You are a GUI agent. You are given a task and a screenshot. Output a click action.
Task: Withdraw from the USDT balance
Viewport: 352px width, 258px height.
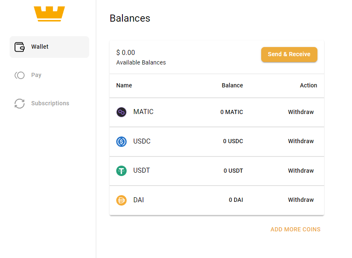(301, 171)
